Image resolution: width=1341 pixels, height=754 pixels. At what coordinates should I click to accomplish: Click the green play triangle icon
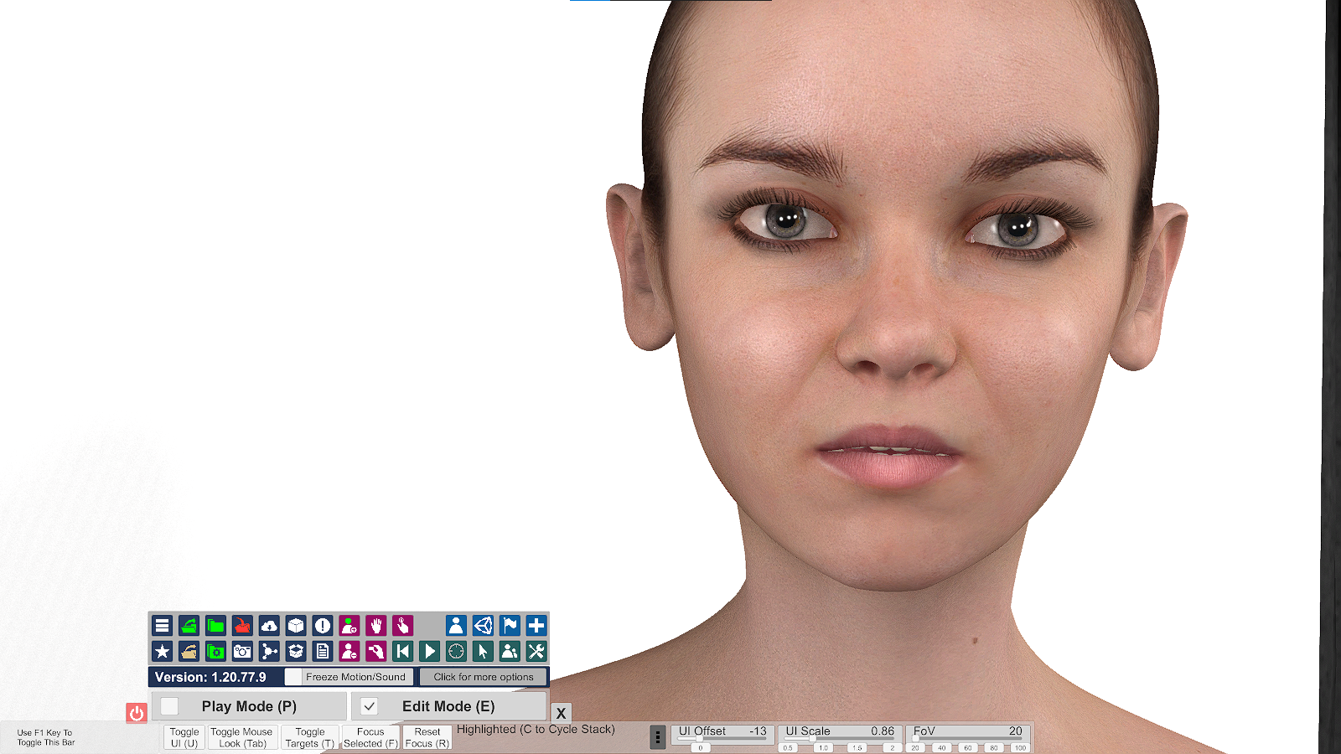430,651
